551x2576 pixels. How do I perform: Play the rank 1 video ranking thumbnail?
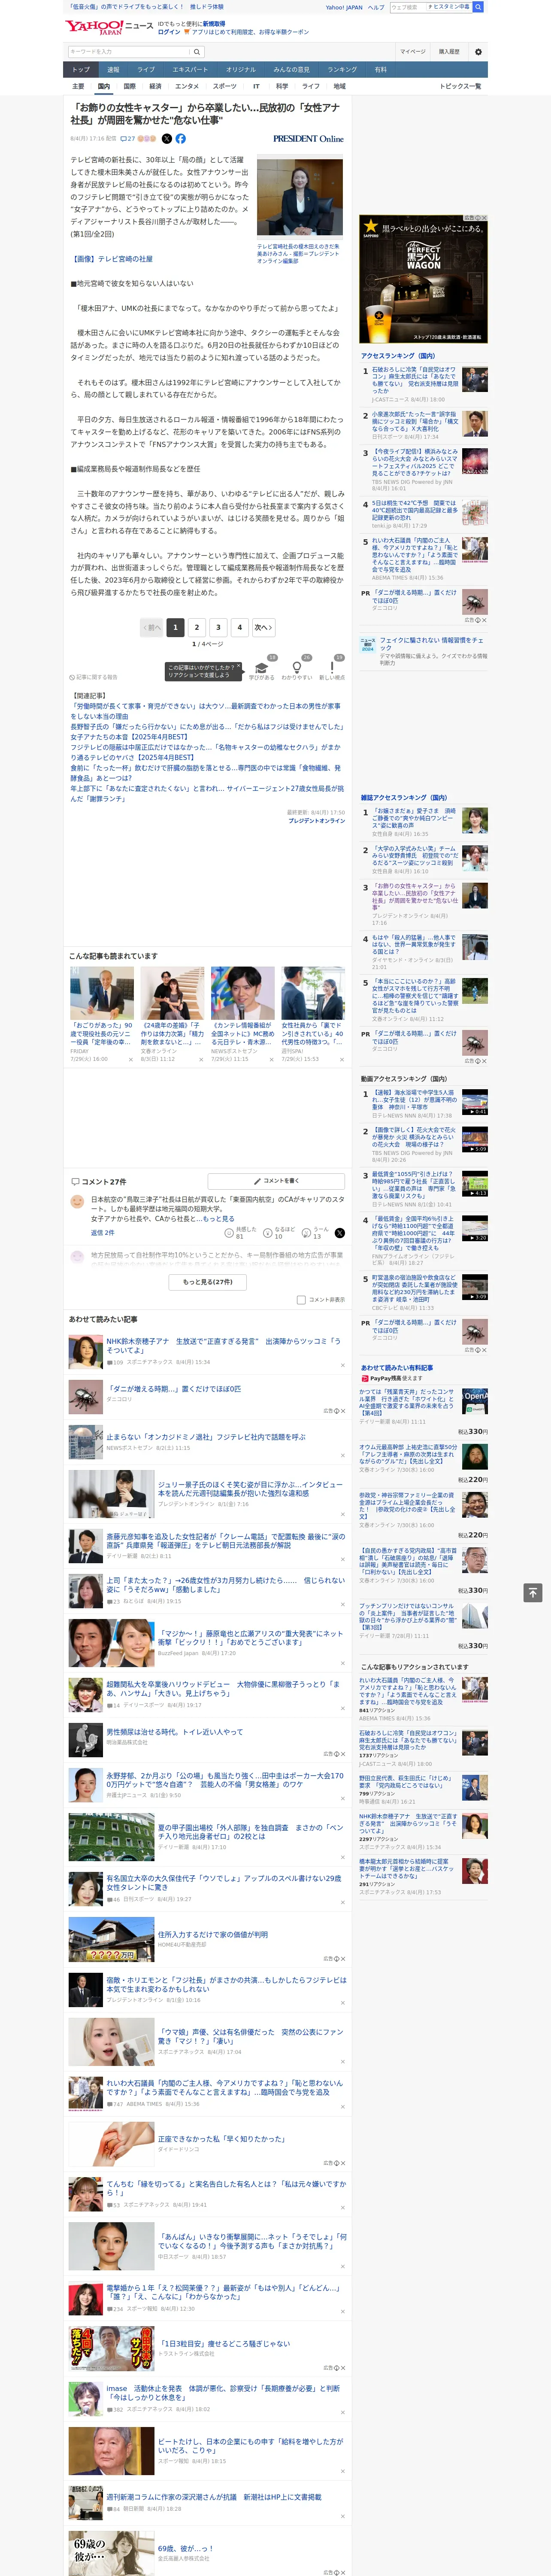coord(475,1102)
